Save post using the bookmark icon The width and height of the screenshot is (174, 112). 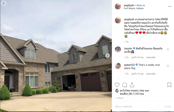(169, 85)
